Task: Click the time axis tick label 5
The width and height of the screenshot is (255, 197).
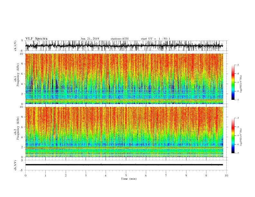Action: pyautogui.click(x=126, y=175)
